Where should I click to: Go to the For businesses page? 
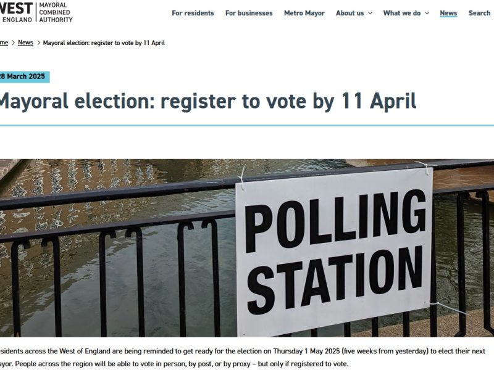click(x=249, y=13)
